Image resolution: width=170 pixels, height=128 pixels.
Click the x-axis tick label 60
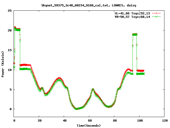(90, 121)
